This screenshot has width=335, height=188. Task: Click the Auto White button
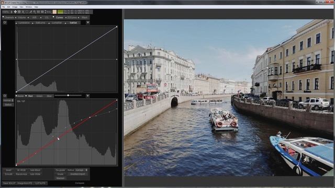pos(35,174)
